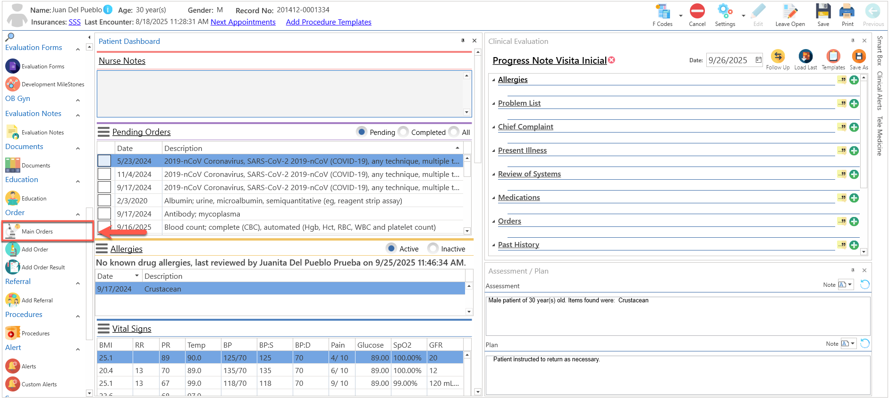Open the Date picker dropdown in Clinical Evaluation
This screenshot has width=889, height=400.
(x=758, y=60)
